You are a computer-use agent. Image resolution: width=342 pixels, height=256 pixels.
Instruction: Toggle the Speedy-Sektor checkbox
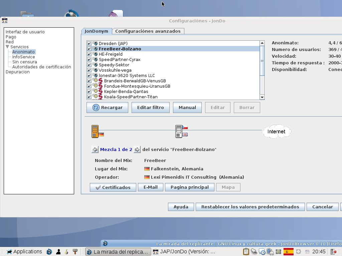tap(89, 65)
